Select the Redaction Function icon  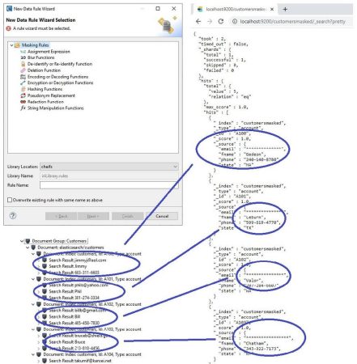point(23,102)
